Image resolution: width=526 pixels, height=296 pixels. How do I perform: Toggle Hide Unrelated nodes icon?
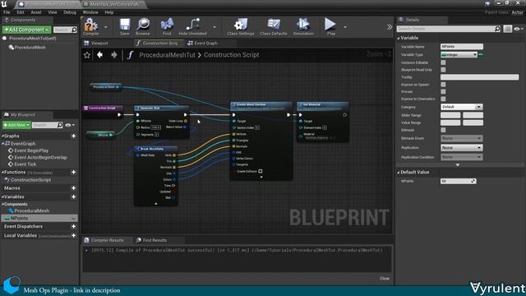coord(192,26)
